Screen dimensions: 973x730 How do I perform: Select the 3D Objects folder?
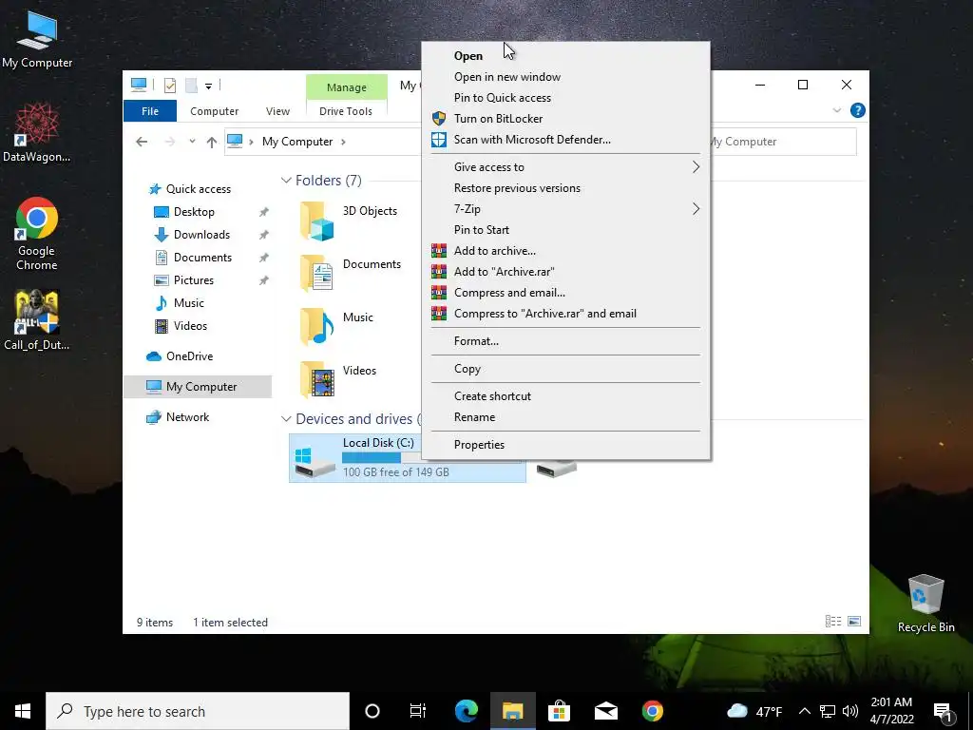click(349, 221)
